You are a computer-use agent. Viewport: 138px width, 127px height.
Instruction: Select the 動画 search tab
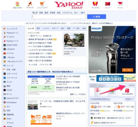[x=46, y=13]
